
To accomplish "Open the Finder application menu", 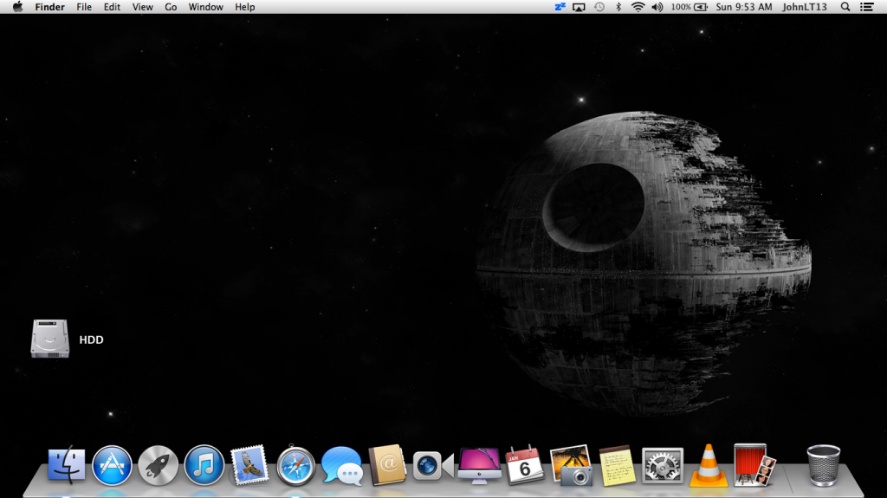I will [49, 7].
